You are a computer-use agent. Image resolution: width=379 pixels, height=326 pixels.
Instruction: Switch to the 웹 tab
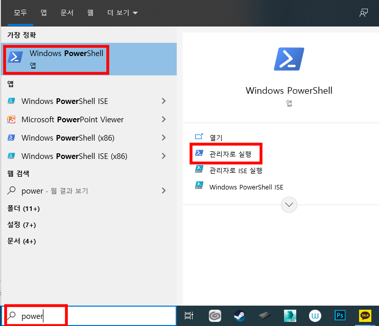[x=90, y=13]
